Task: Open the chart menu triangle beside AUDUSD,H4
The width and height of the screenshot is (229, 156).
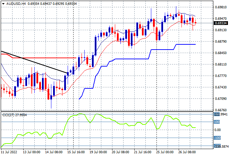Action: point(3,4)
